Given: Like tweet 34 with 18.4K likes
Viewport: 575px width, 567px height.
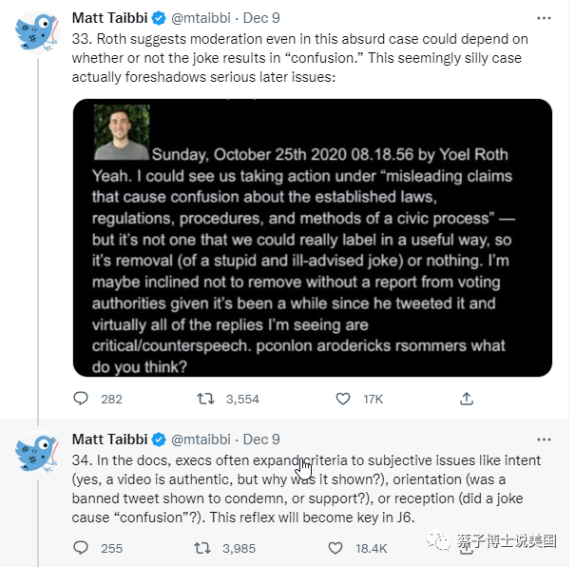Looking at the screenshot, I should click(x=335, y=548).
